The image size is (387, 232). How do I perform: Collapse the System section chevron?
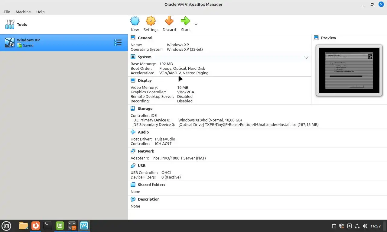point(306,57)
